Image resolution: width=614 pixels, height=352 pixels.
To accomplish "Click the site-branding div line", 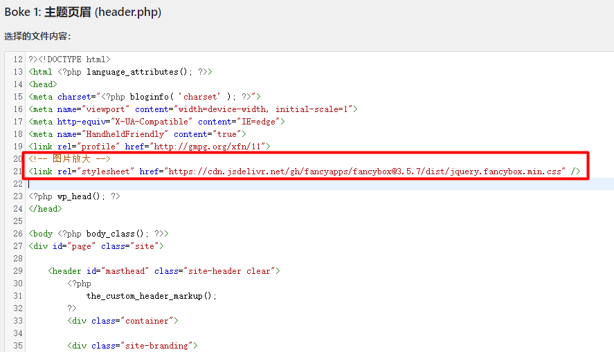I will [132, 346].
